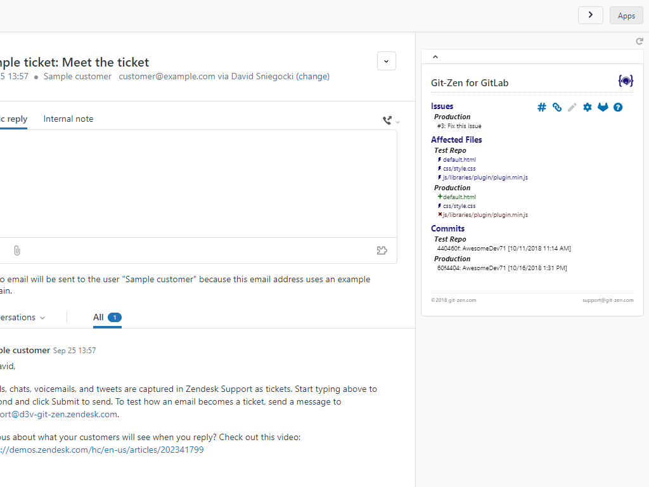The width and height of the screenshot is (649, 487).
Task: Refresh the apps panel
Action: coord(639,41)
